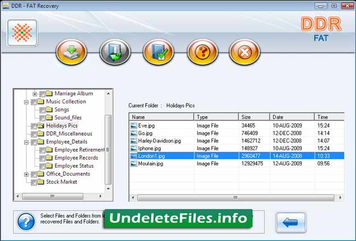Collapse the Employee_Details tree node

[26, 142]
